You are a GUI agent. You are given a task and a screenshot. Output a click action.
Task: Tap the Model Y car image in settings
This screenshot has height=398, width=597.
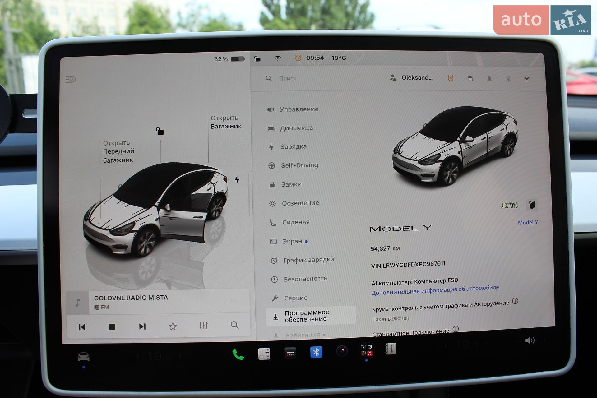click(x=455, y=146)
